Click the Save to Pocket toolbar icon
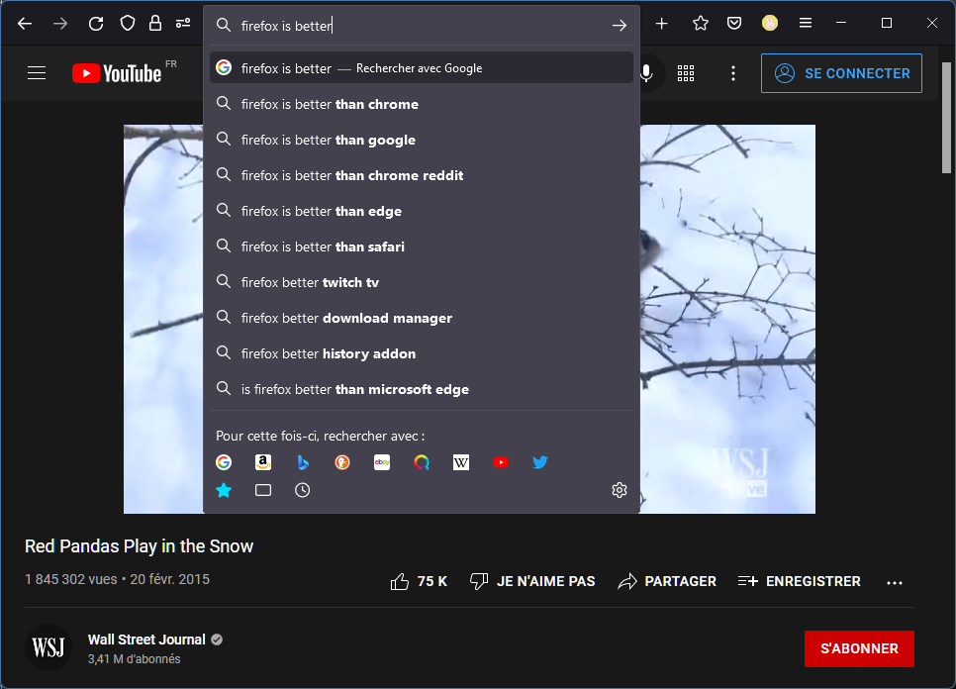The image size is (956, 689). (734, 24)
